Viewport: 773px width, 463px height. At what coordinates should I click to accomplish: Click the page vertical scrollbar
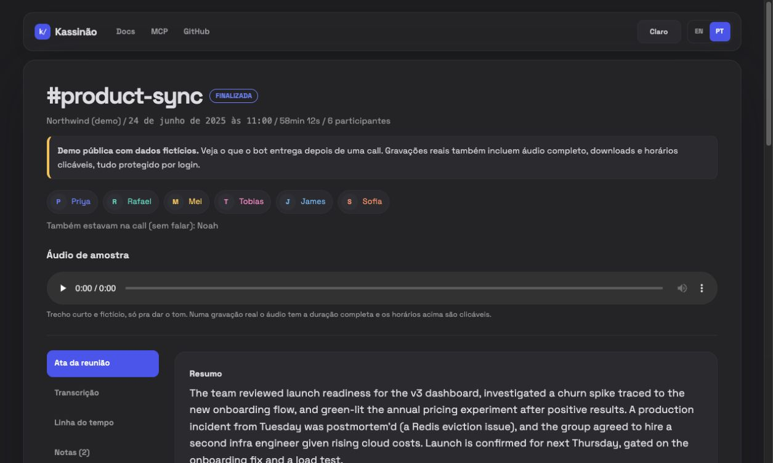769,74
